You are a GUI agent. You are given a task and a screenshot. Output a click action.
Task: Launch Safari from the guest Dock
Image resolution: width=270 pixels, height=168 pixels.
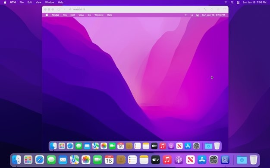pos(70,146)
